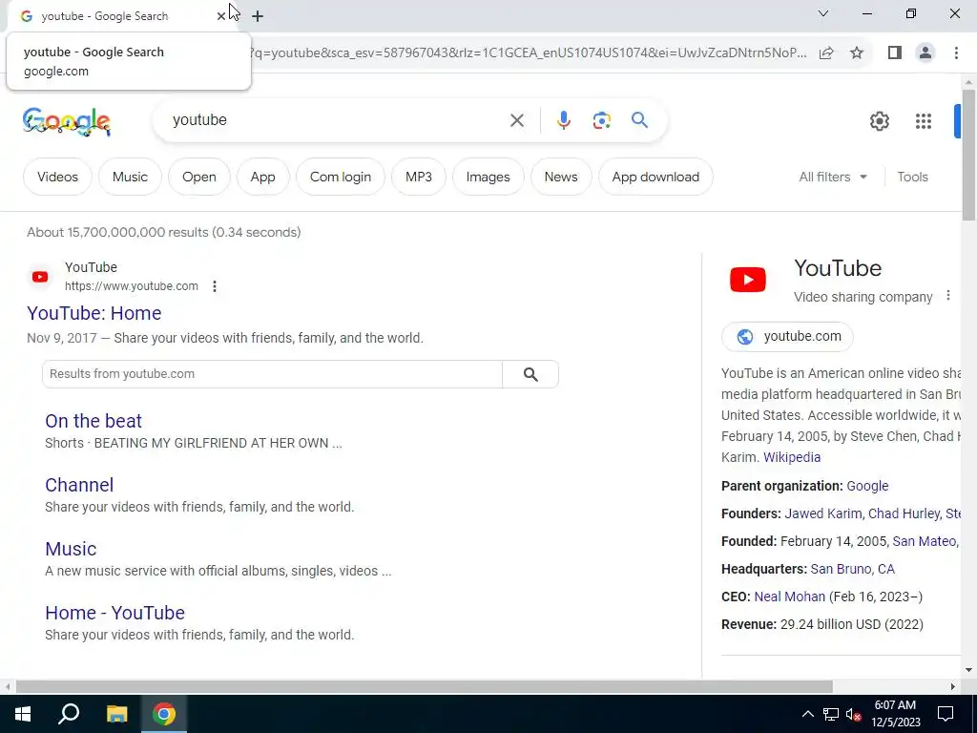
Task: Open more options for youtube.com result
Action: (215, 286)
